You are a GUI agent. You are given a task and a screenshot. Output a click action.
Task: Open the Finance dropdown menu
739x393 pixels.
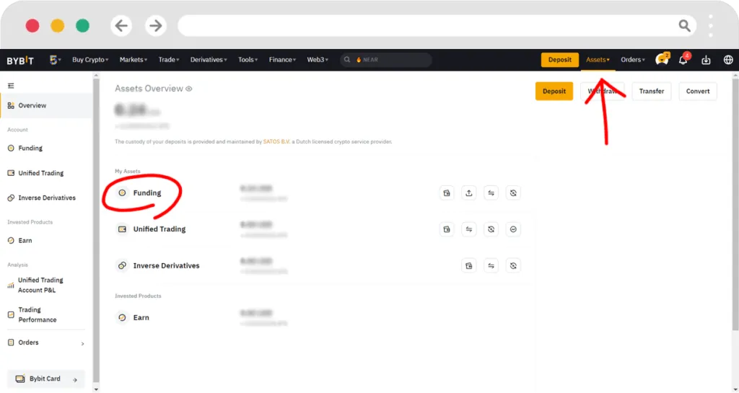(x=282, y=60)
